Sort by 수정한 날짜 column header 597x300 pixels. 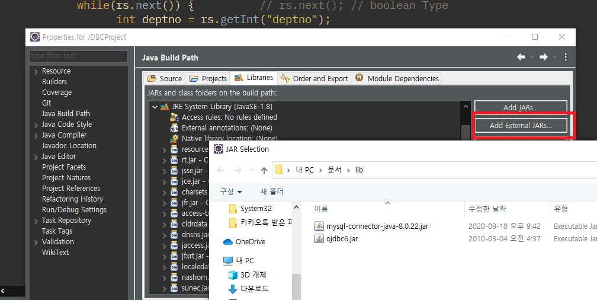coord(487,209)
